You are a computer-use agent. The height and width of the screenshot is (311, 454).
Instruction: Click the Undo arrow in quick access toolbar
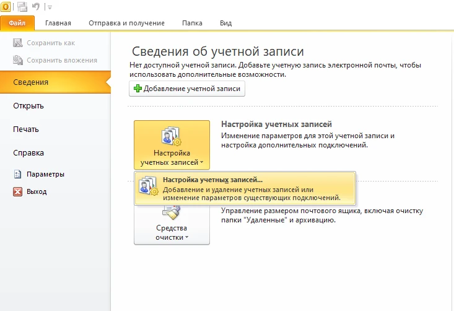[36, 6]
